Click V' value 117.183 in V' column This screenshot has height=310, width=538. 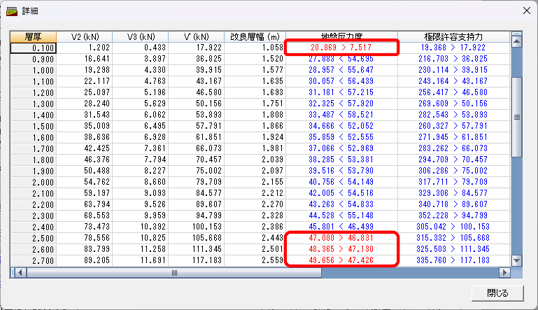(x=197, y=260)
